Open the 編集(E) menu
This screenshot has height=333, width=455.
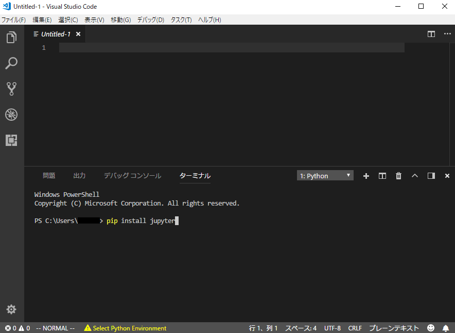click(x=42, y=20)
